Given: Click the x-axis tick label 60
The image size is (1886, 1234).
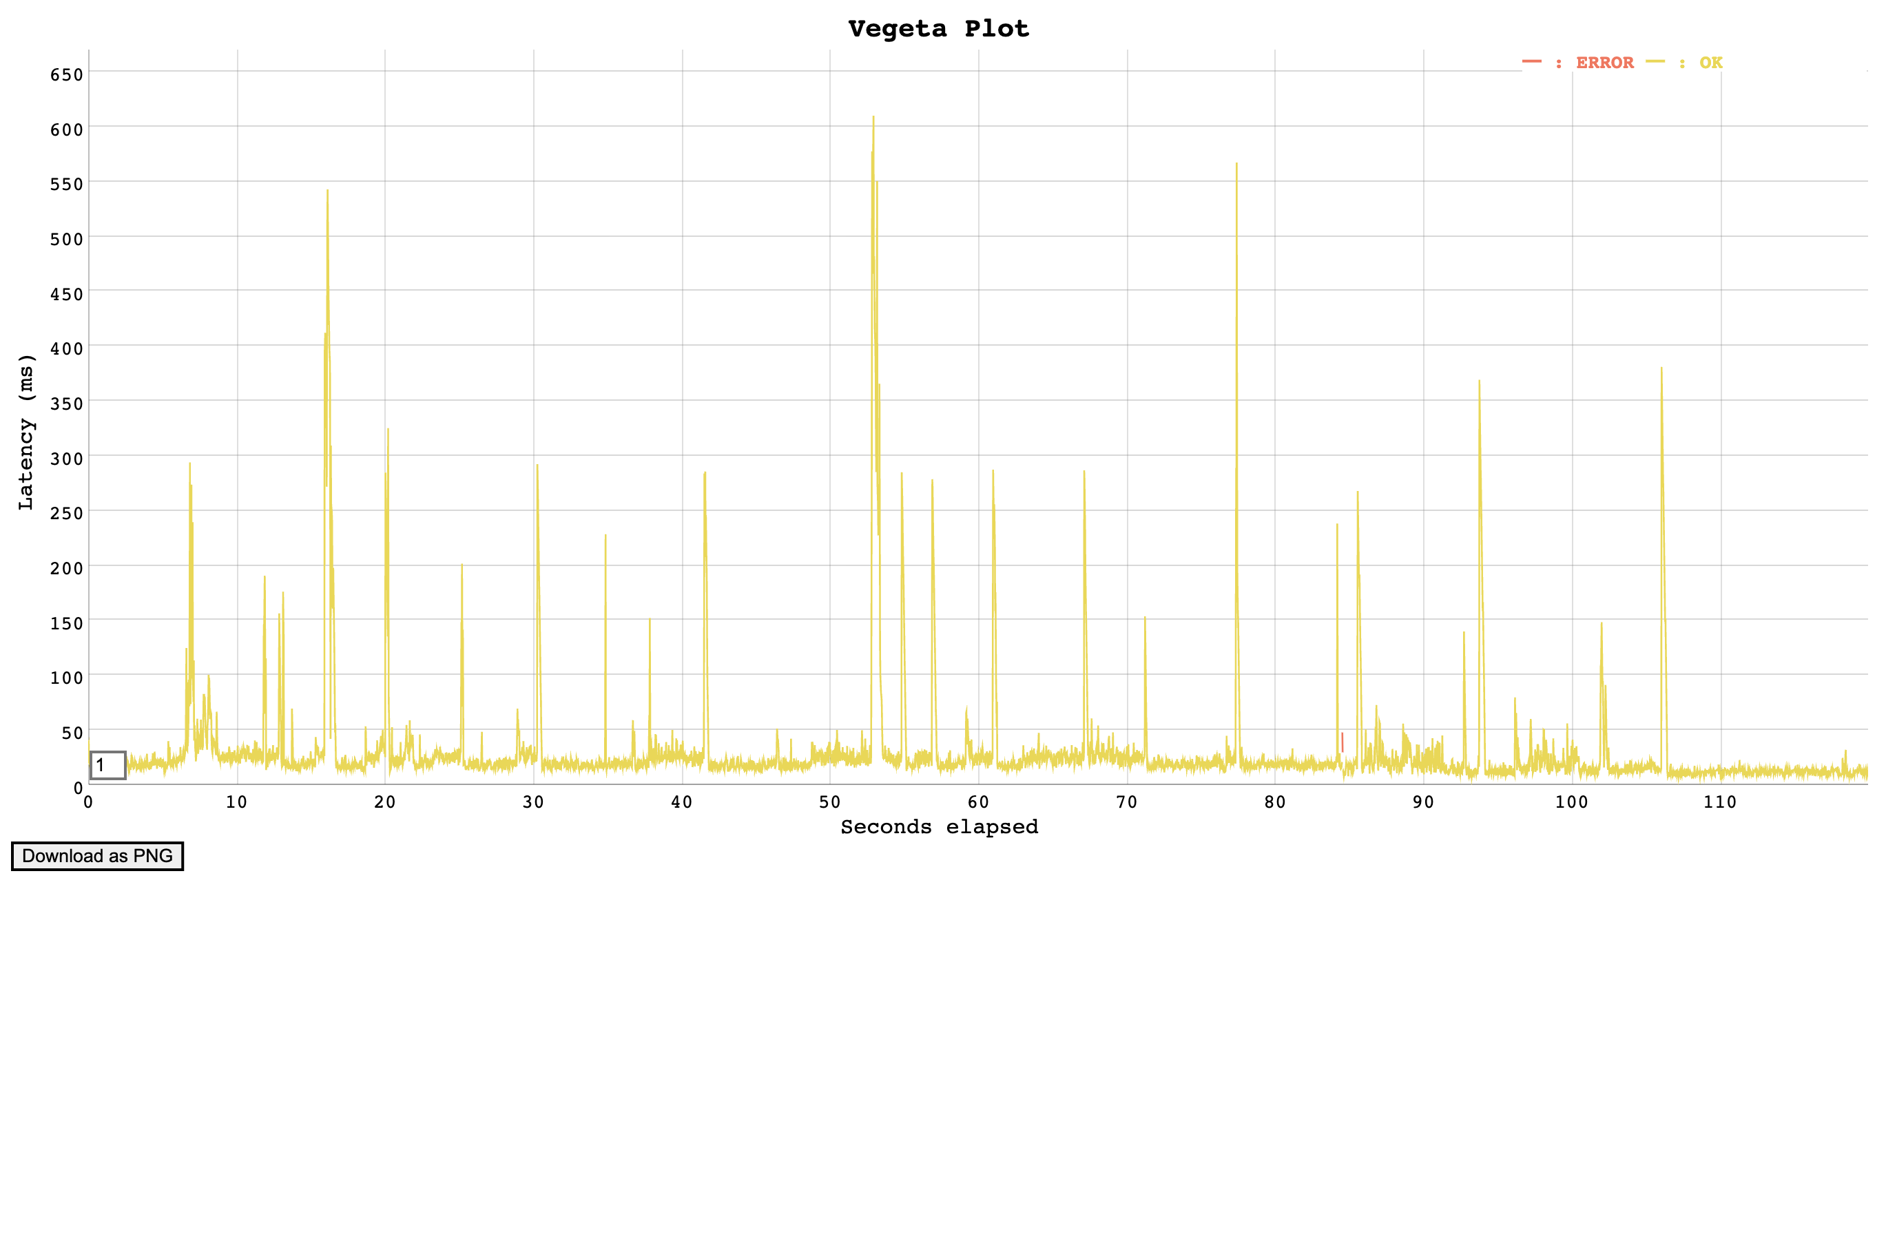Looking at the screenshot, I should (x=978, y=802).
